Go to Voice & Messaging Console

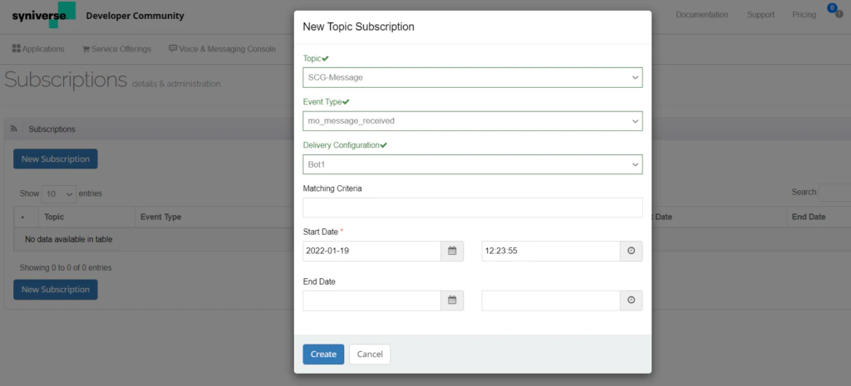[x=222, y=49]
